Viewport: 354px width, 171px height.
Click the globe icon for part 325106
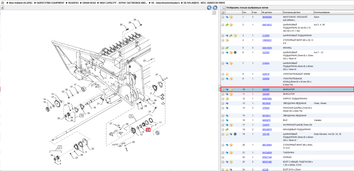235,134
